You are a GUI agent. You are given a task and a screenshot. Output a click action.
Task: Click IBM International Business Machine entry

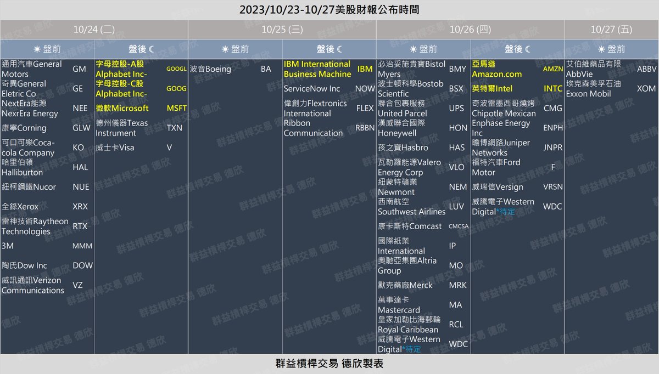point(317,69)
